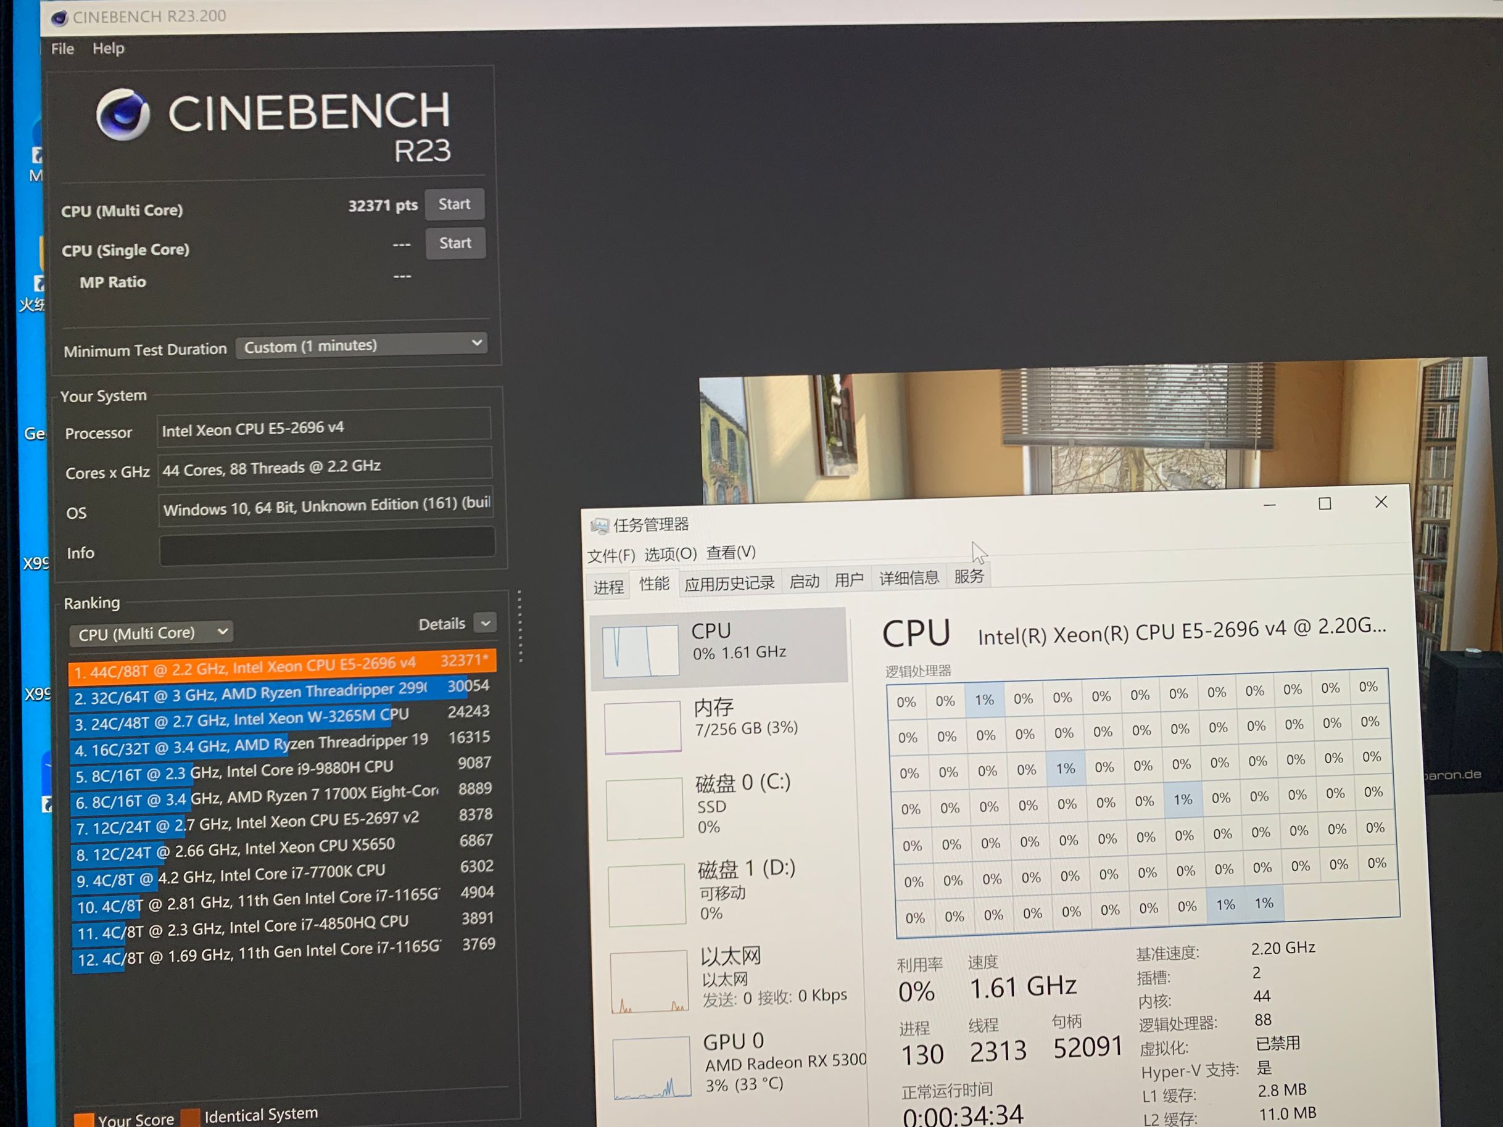The height and width of the screenshot is (1127, 1503).
Task: Minimize the Task Manager window
Action: point(1269,505)
